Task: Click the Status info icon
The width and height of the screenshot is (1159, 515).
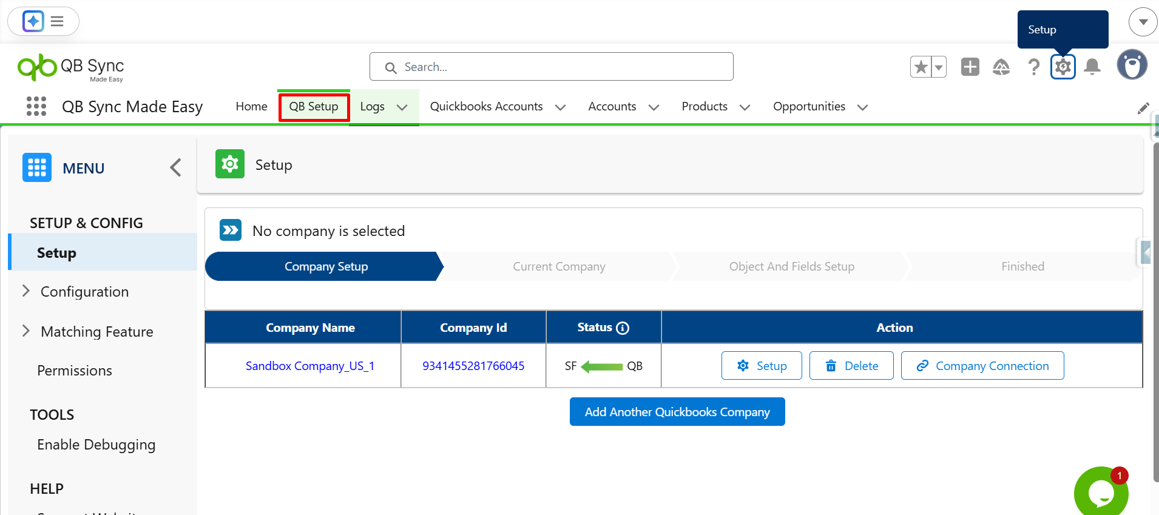Action: tap(623, 328)
